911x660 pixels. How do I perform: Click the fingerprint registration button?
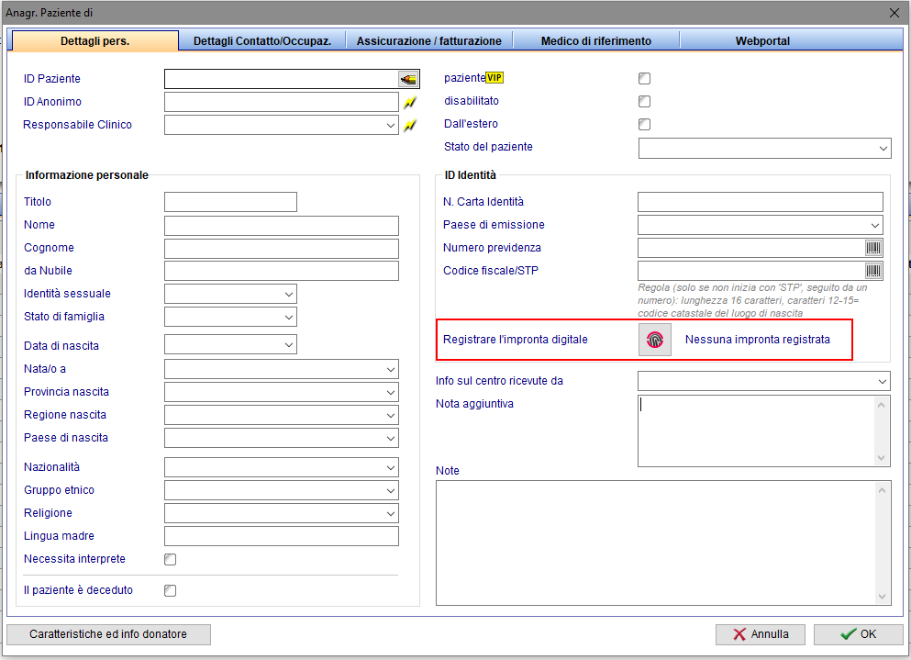(655, 340)
